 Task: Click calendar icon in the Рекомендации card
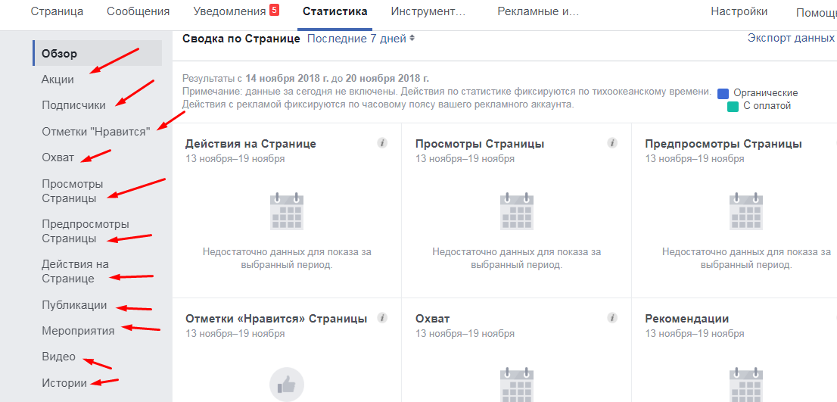tap(746, 385)
